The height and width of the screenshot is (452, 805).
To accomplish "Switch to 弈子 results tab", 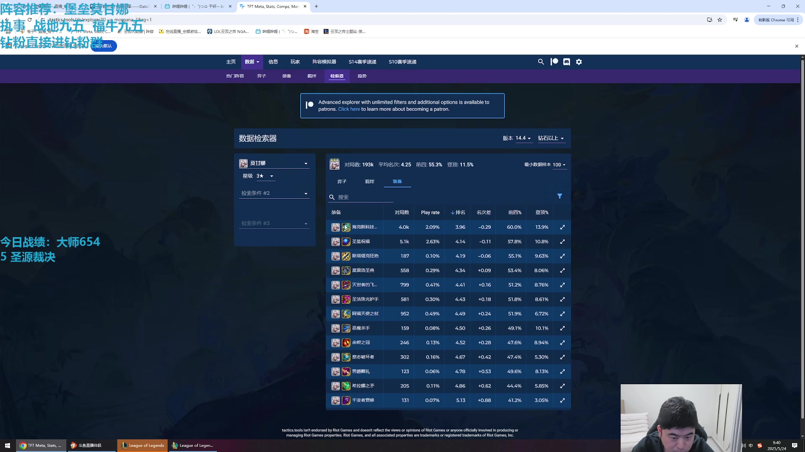I will click(x=342, y=182).
